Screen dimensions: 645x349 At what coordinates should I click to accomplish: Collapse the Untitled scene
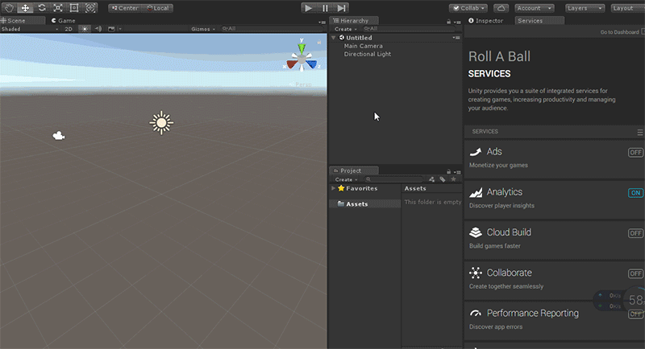(x=334, y=38)
